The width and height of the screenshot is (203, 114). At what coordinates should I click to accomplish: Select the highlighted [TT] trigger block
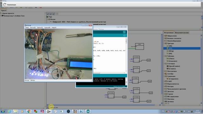click(x=182, y=48)
